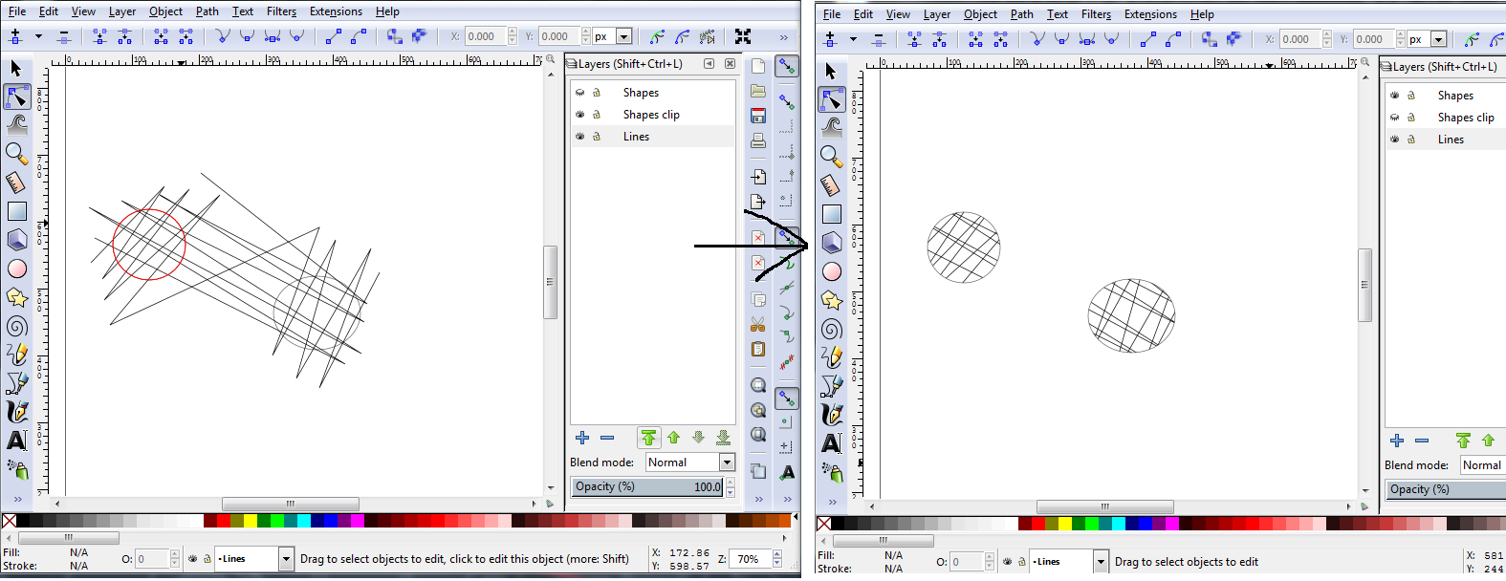Toggle lock on Shapes layer in left panel
This screenshot has height=581, width=1506.
[597, 93]
